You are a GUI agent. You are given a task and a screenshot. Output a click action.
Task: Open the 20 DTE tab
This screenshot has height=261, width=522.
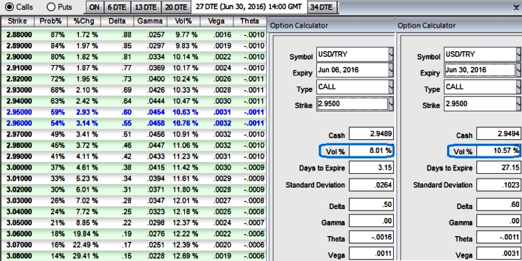click(x=176, y=7)
